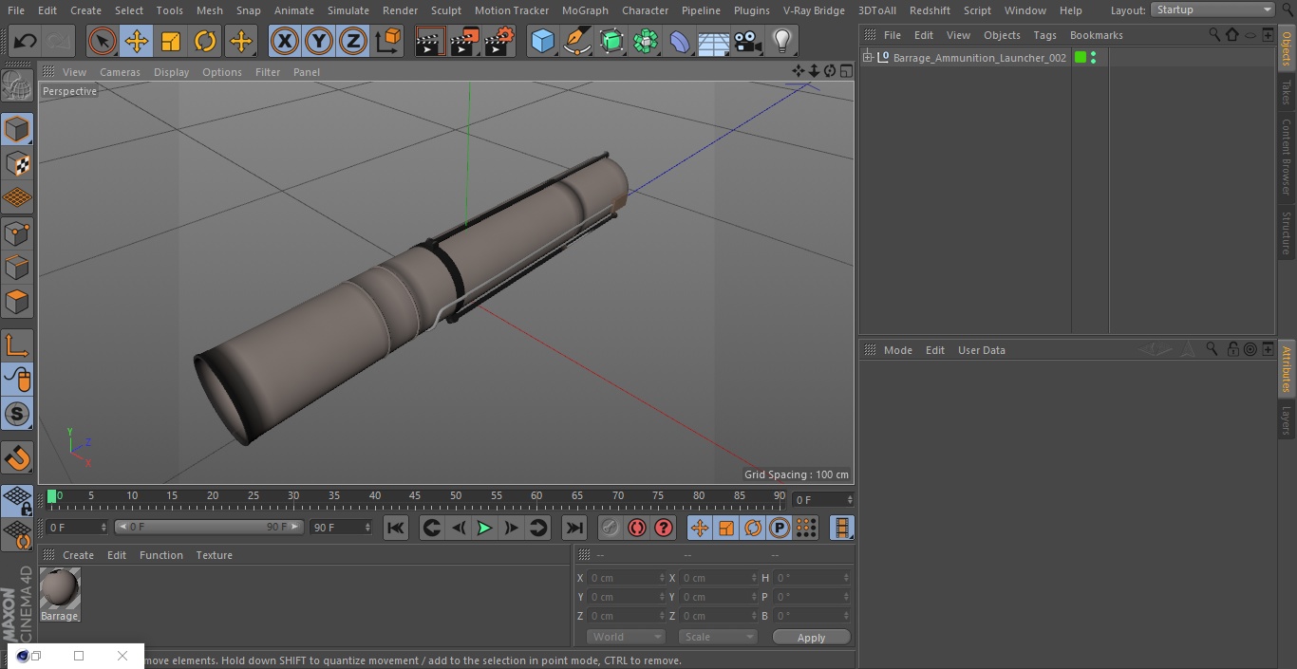
Task: Open the Simulate menu
Action: tap(348, 10)
